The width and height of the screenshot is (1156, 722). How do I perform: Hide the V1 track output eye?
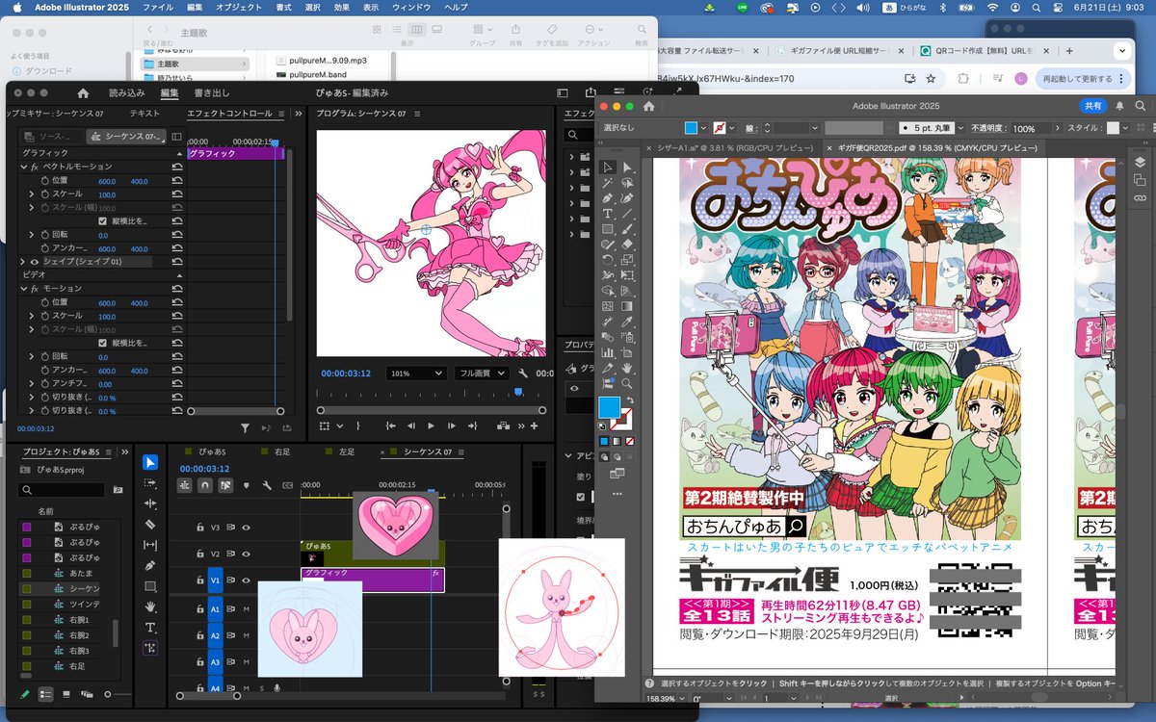246,580
